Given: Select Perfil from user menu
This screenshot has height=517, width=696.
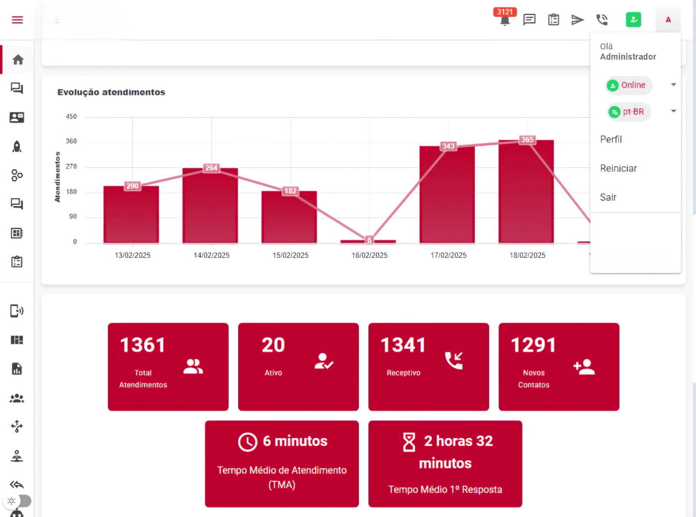Looking at the screenshot, I should pyautogui.click(x=611, y=140).
